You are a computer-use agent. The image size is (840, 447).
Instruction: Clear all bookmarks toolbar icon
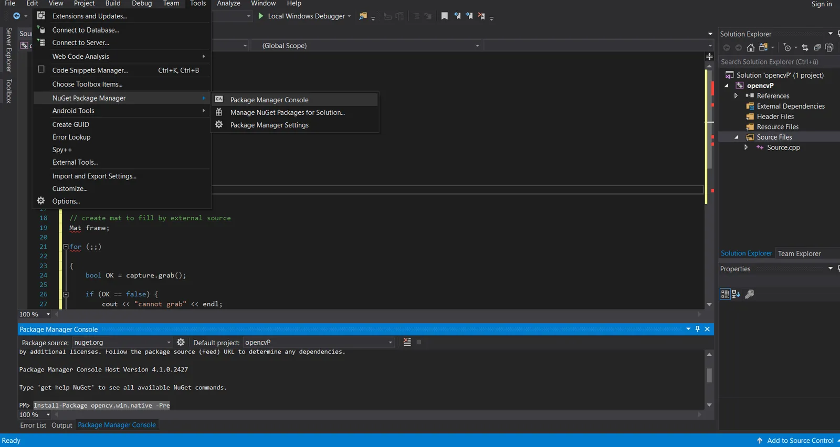coord(481,16)
